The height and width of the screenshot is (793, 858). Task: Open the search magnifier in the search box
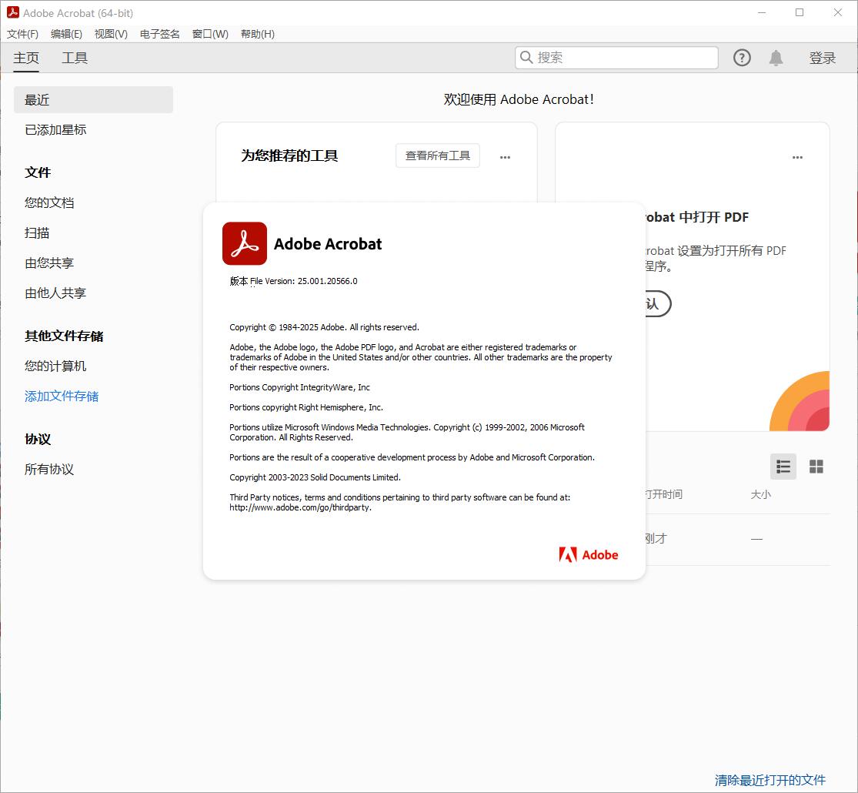pyautogui.click(x=526, y=57)
